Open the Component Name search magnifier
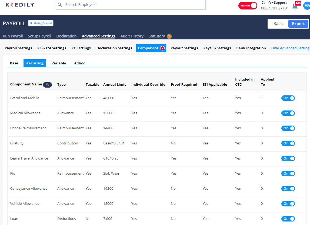 tap(47, 85)
